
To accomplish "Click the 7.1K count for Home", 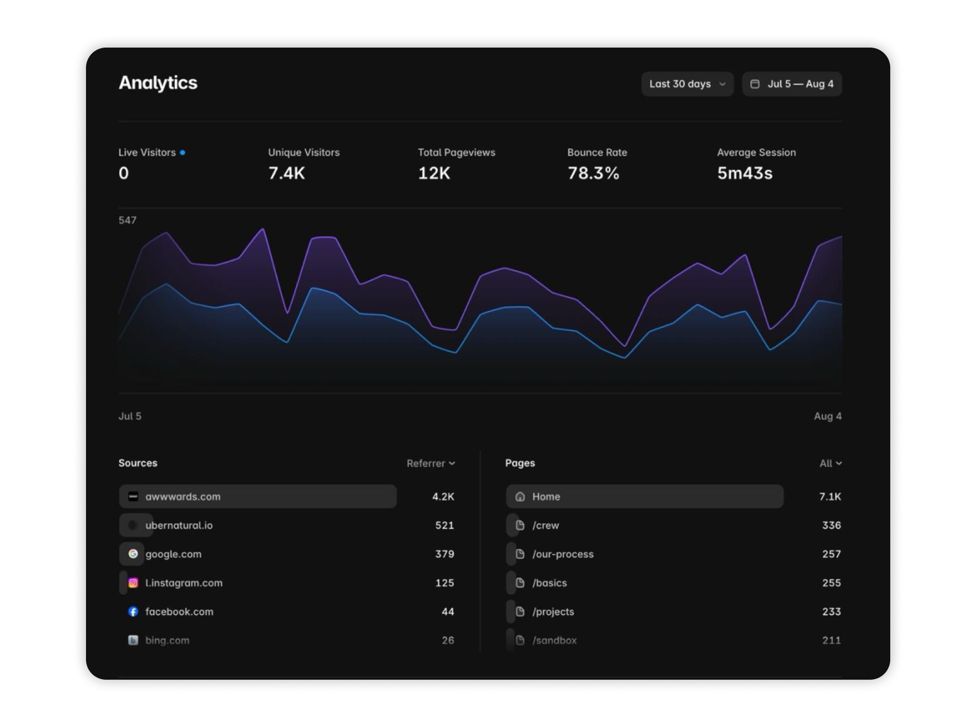I will (830, 496).
